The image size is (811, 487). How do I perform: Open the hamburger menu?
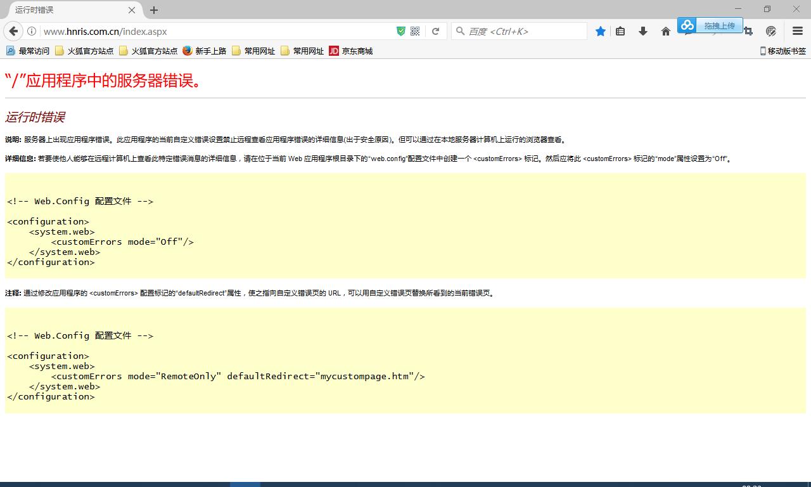[798, 31]
